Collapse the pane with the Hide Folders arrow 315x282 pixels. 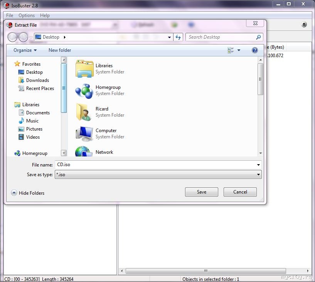click(14, 193)
